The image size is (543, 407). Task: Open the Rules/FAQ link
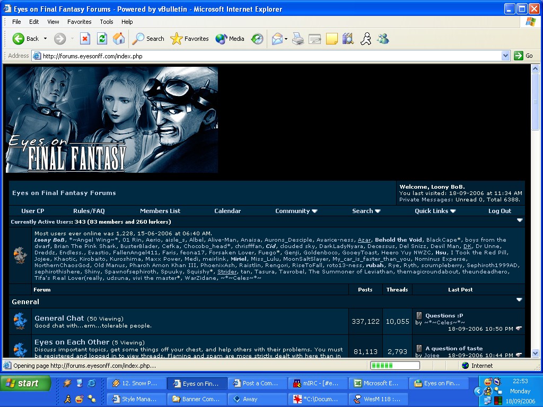pos(89,211)
